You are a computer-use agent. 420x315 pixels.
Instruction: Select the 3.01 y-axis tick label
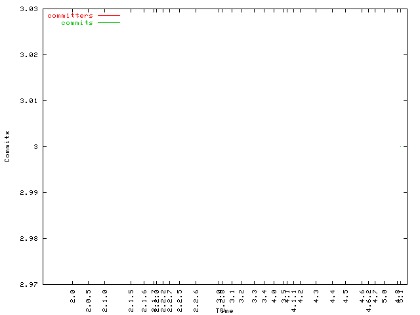(x=28, y=101)
